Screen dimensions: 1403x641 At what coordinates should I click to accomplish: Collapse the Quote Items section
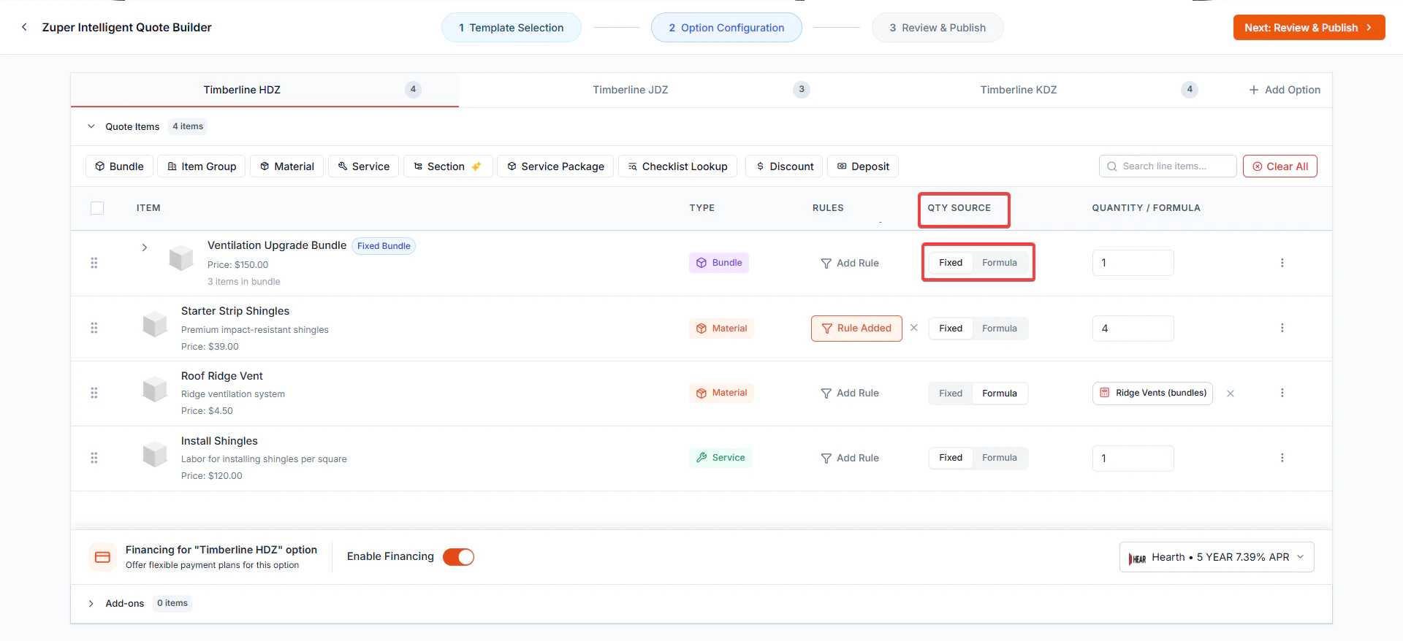pos(91,126)
